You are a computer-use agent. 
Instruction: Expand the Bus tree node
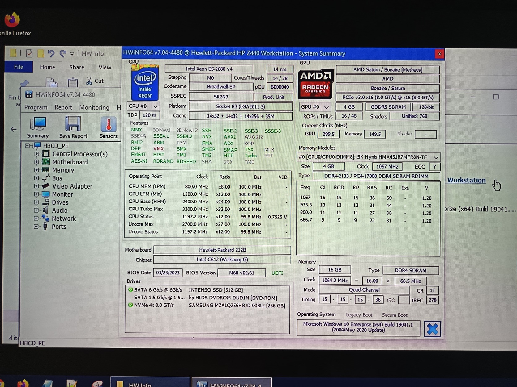click(37, 178)
